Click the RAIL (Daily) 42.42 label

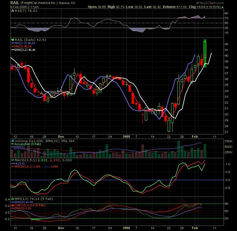[x=31, y=40]
